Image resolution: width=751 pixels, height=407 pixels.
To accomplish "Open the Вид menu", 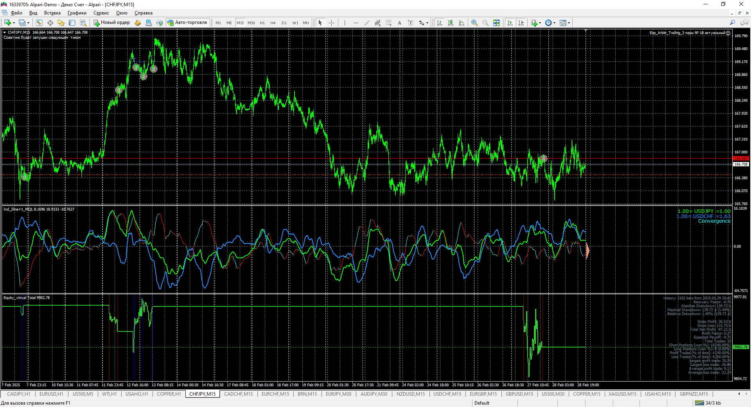I will [33, 13].
